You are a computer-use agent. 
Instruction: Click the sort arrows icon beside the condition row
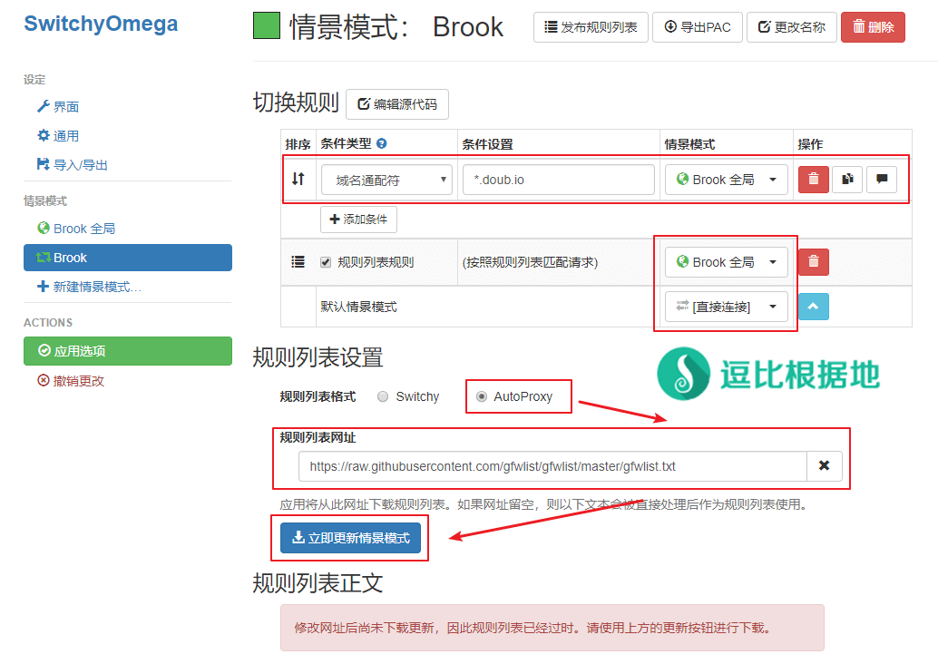click(x=298, y=180)
